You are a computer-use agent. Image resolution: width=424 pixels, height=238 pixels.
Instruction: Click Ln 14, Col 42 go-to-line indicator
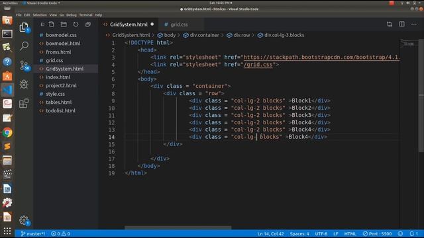(270, 233)
